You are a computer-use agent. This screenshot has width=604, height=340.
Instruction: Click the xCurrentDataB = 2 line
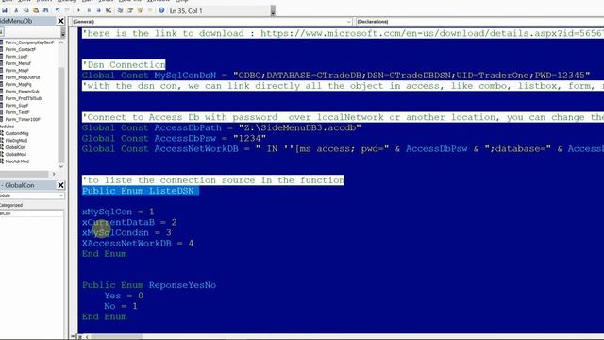[x=129, y=223]
